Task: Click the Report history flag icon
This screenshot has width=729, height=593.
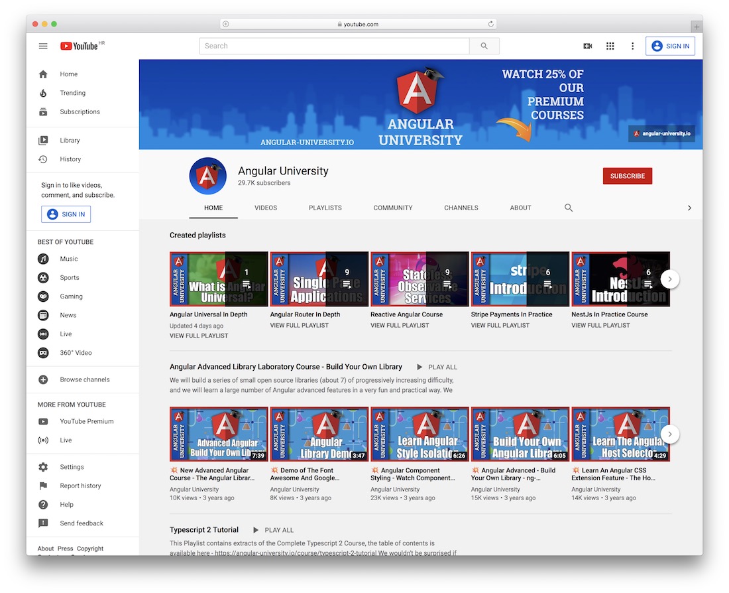Action: click(43, 486)
